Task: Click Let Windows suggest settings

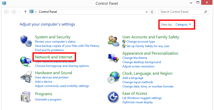Action: point(142,98)
